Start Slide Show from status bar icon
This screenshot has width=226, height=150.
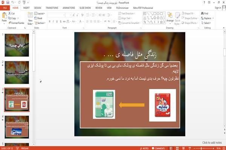pos(190,148)
